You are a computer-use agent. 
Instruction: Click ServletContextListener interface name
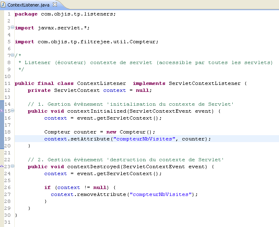(x=204, y=83)
